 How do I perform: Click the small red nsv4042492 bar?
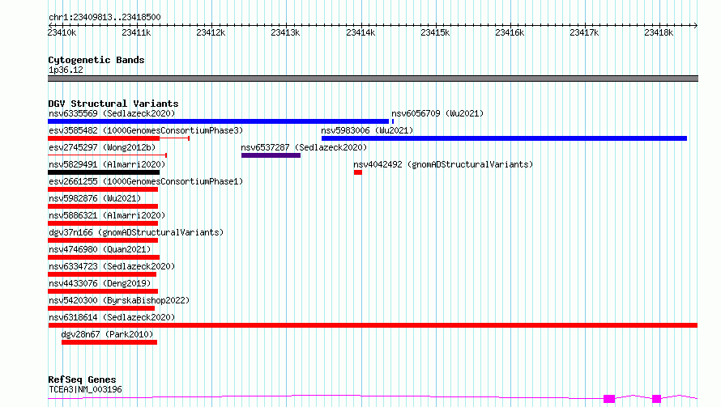[358, 172]
